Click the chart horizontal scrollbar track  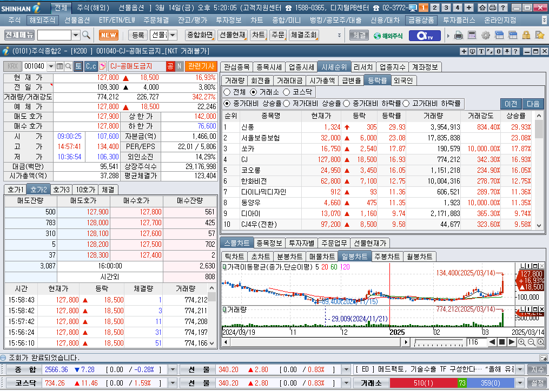[x=314, y=342]
